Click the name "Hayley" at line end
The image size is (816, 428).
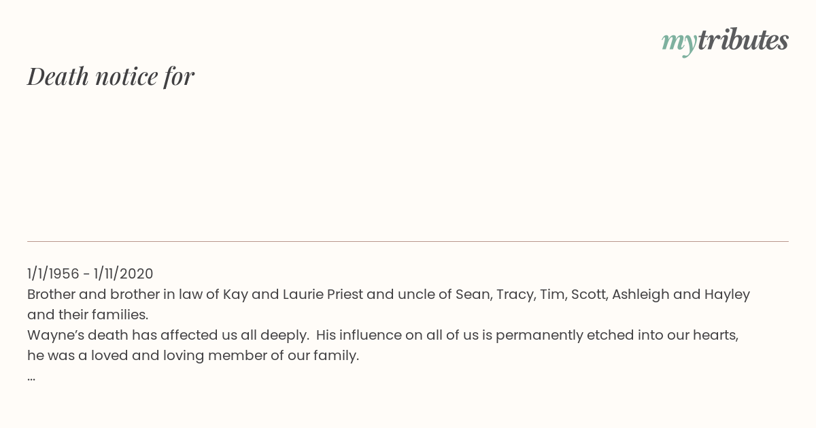click(x=727, y=294)
